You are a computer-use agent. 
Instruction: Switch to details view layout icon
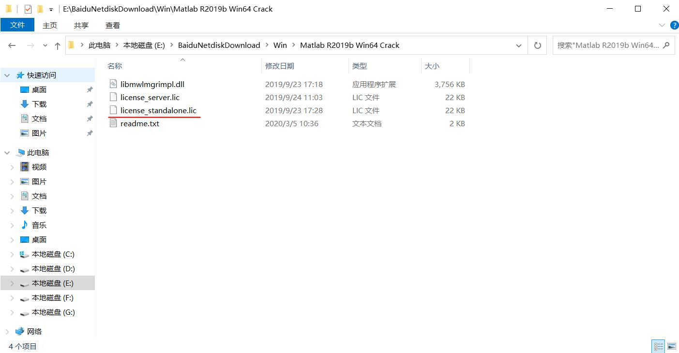coord(658,346)
